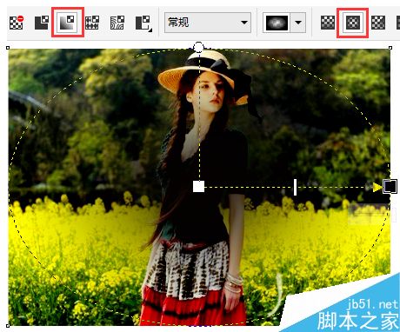Click the midpoint slider on transparency line

295,187
